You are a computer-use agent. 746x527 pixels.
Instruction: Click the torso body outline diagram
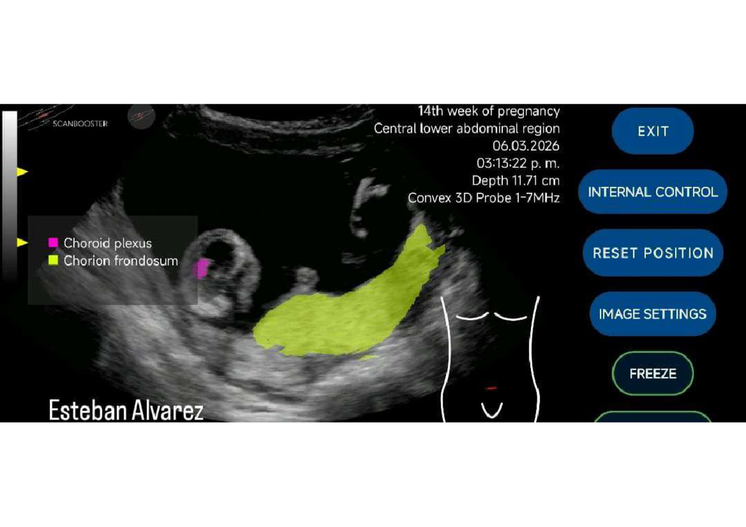coord(491,359)
